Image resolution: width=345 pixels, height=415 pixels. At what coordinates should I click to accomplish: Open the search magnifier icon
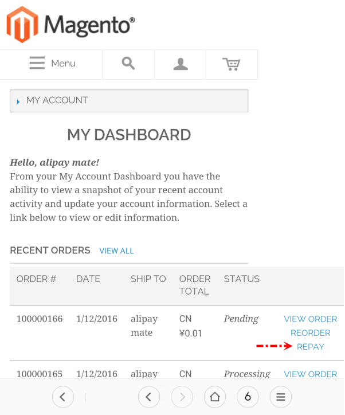(x=128, y=64)
